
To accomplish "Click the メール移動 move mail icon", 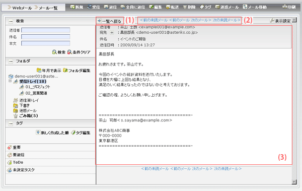I will tap(245, 7).
